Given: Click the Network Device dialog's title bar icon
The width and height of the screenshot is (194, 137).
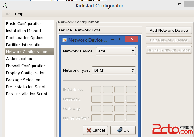Looking at the screenshot, I should (x=64, y=40).
